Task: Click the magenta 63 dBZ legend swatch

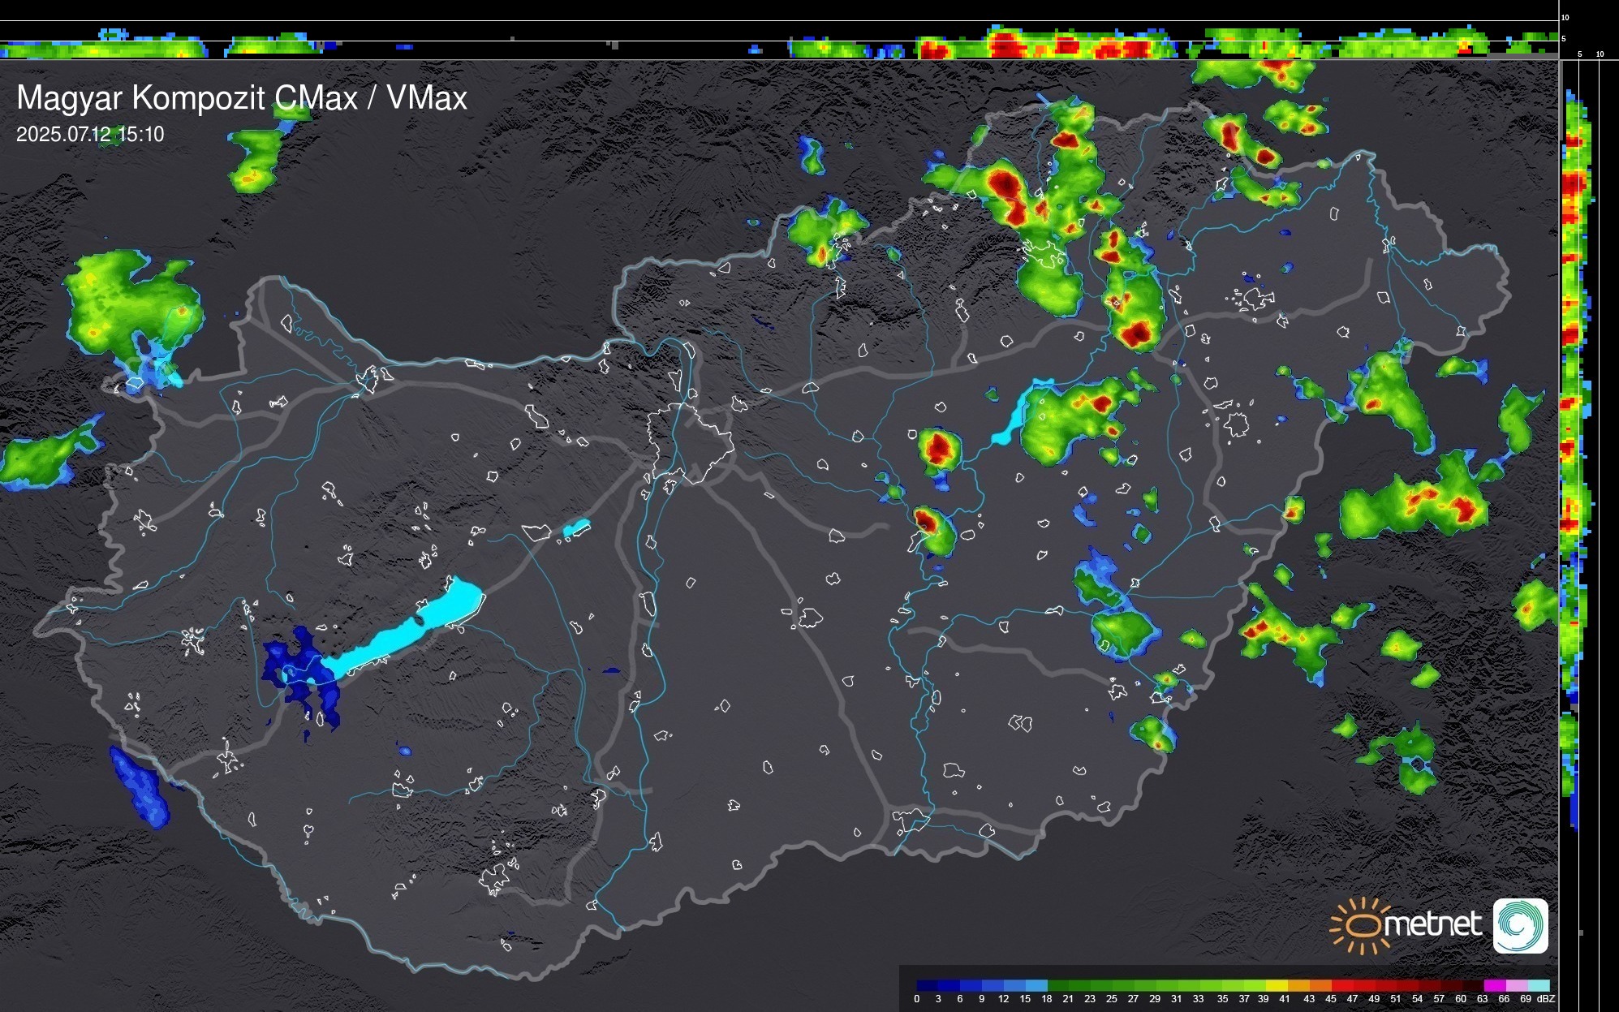Action: 1494,985
